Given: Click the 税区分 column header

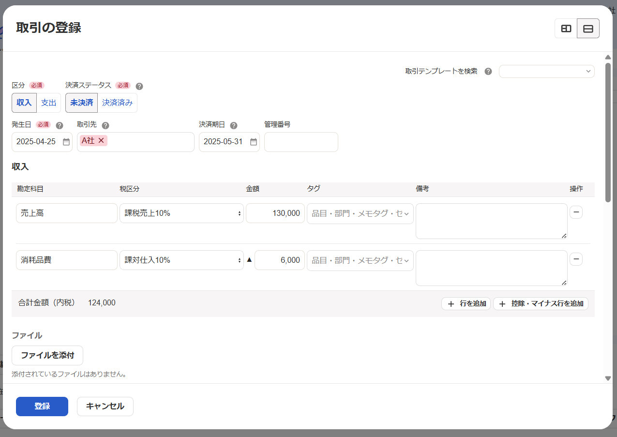Looking at the screenshot, I should point(130,189).
